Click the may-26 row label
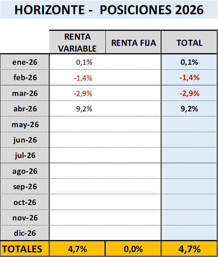 (25, 124)
